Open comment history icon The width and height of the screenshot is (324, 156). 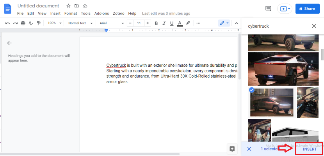point(268,9)
